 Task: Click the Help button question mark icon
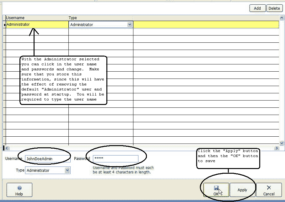[19, 188]
